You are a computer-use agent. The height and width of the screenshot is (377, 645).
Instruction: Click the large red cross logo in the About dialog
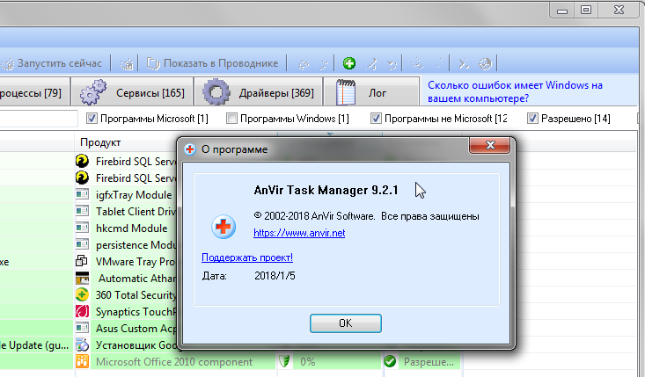coord(224,227)
